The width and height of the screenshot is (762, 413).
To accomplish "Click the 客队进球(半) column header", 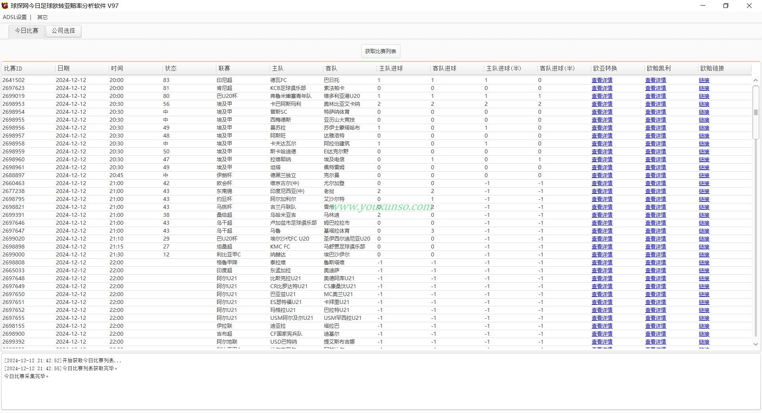I will click(564, 69).
